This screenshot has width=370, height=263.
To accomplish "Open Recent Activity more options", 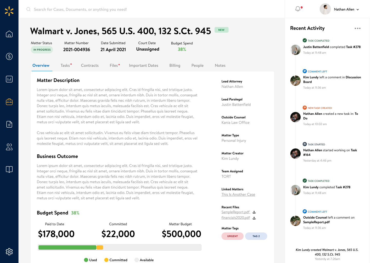I will click(358, 28).
